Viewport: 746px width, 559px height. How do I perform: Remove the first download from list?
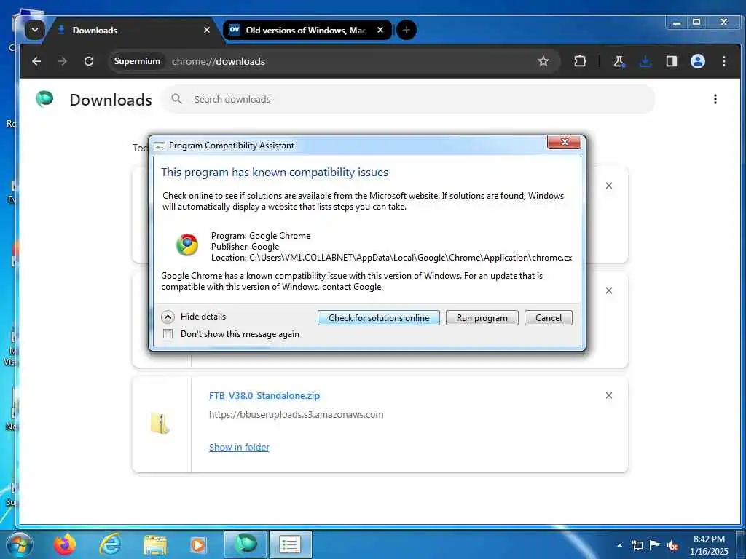609,186
